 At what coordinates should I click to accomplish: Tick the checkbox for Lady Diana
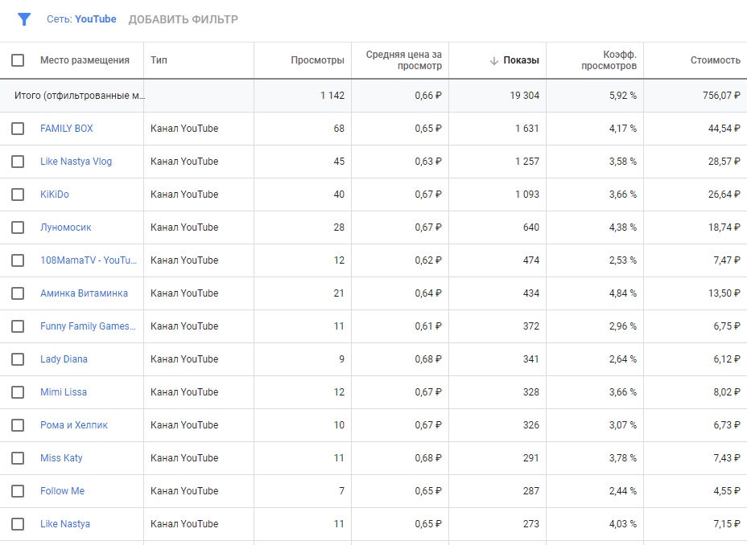click(18, 359)
